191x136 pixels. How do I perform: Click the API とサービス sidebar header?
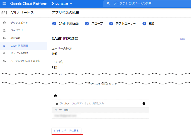click(22, 13)
